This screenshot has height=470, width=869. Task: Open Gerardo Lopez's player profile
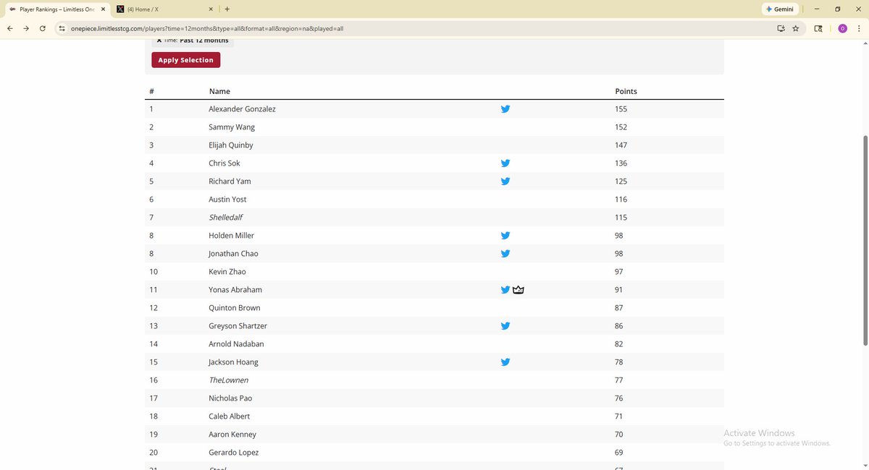234,453
